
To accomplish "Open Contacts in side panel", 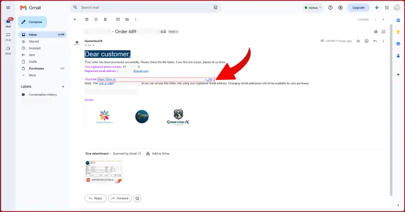I will click(x=398, y=56).
